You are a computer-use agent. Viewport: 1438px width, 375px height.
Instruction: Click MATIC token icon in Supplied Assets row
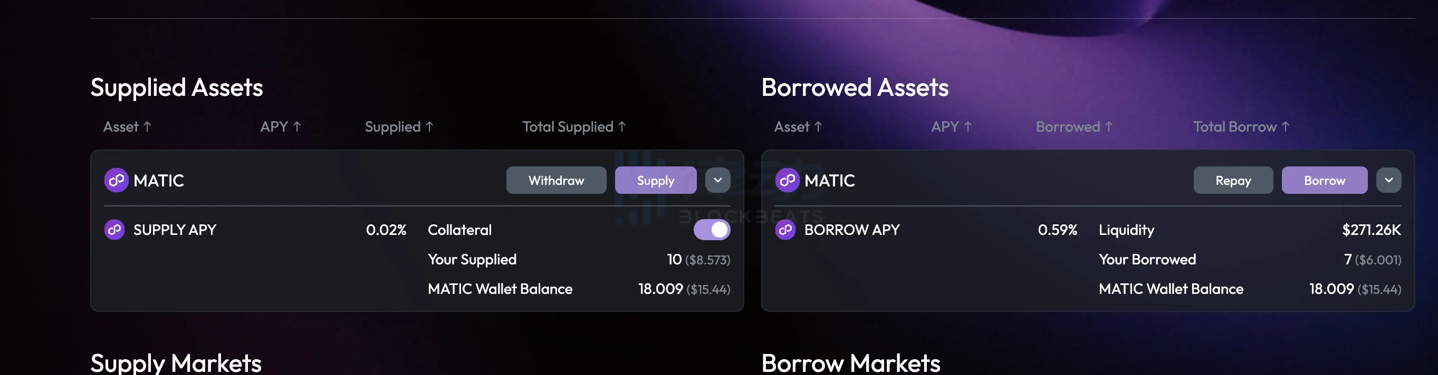pos(116,180)
